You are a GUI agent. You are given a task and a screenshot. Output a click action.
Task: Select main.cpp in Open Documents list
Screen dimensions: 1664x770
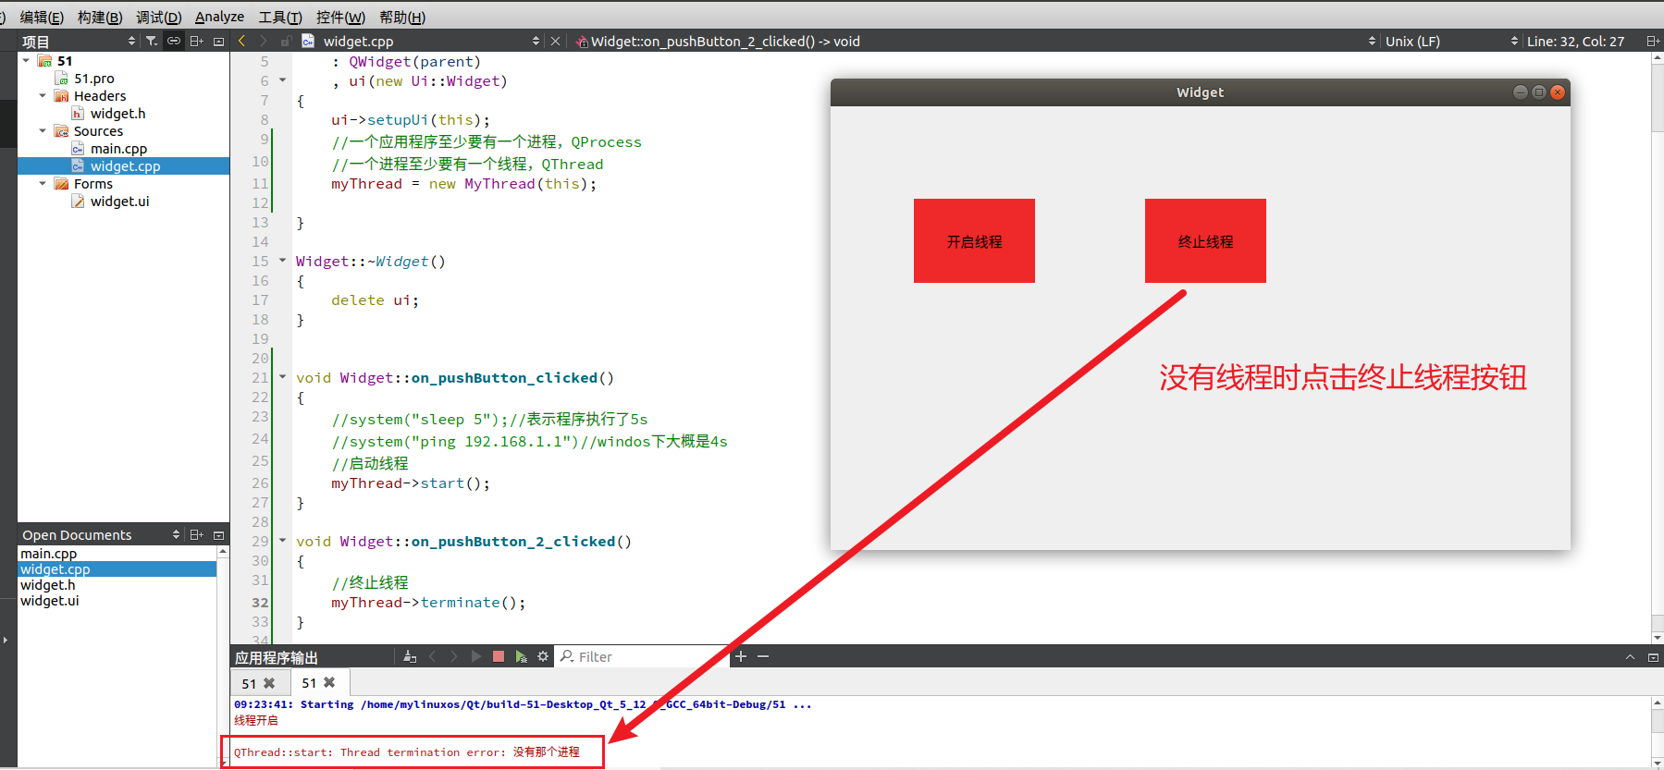coord(117,554)
